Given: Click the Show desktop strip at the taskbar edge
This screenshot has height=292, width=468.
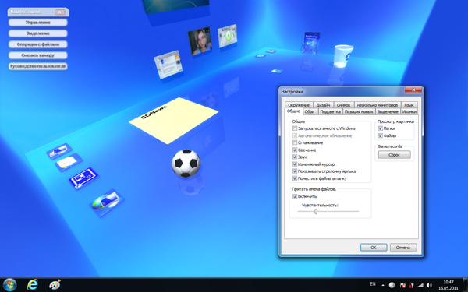Looking at the screenshot, I should point(466,285).
